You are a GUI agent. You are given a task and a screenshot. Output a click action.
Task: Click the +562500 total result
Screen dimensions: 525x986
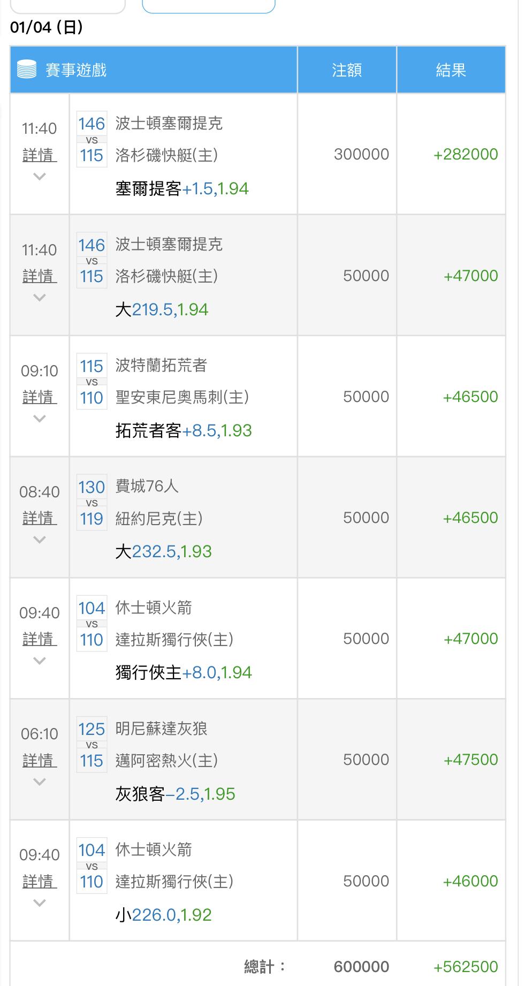pos(466,966)
